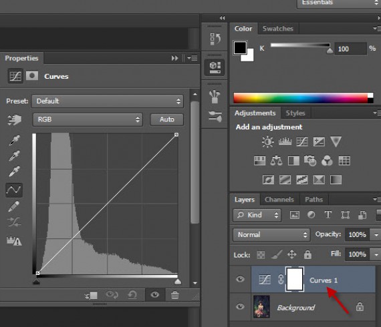
Task: Switch to the Swatches tab
Action: (x=278, y=29)
